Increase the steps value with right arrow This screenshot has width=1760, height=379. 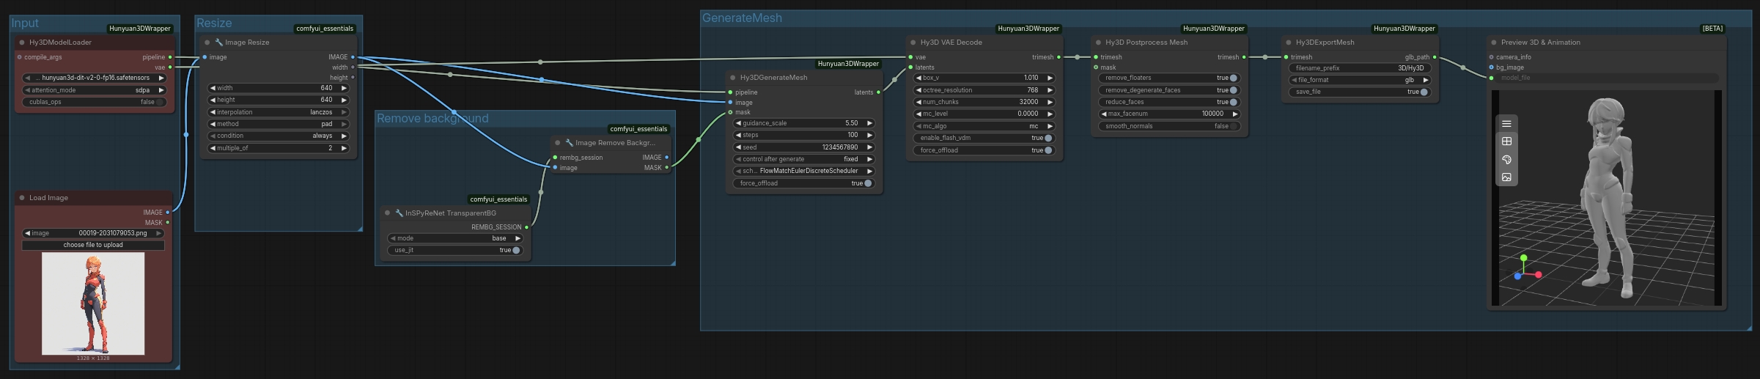click(x=870, y=135)
